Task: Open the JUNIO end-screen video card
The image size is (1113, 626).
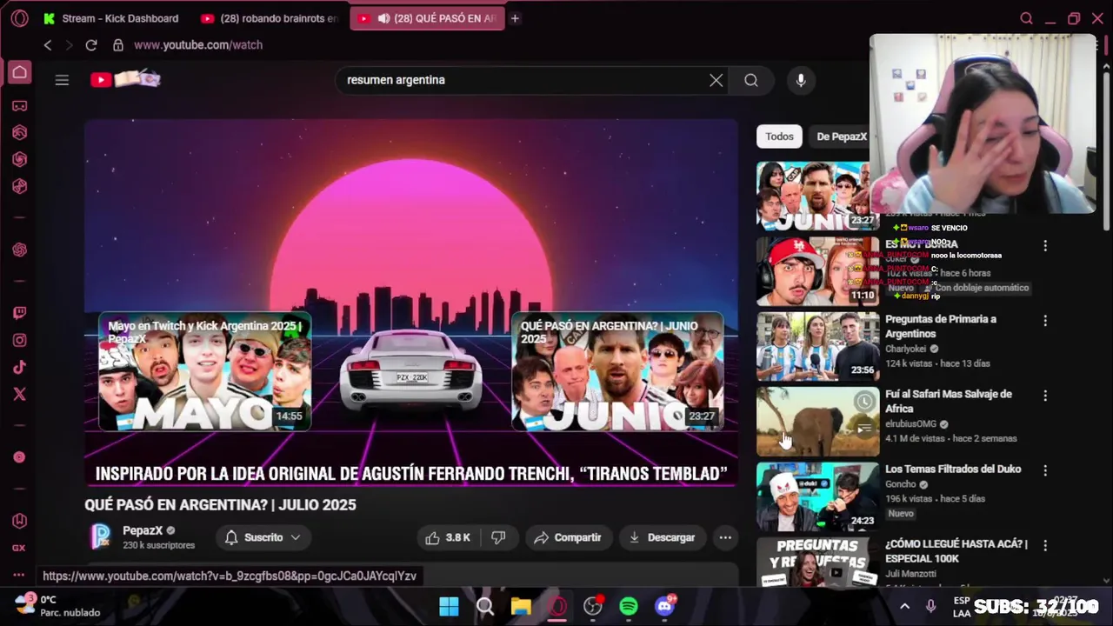Action: (x=617, y=372)
